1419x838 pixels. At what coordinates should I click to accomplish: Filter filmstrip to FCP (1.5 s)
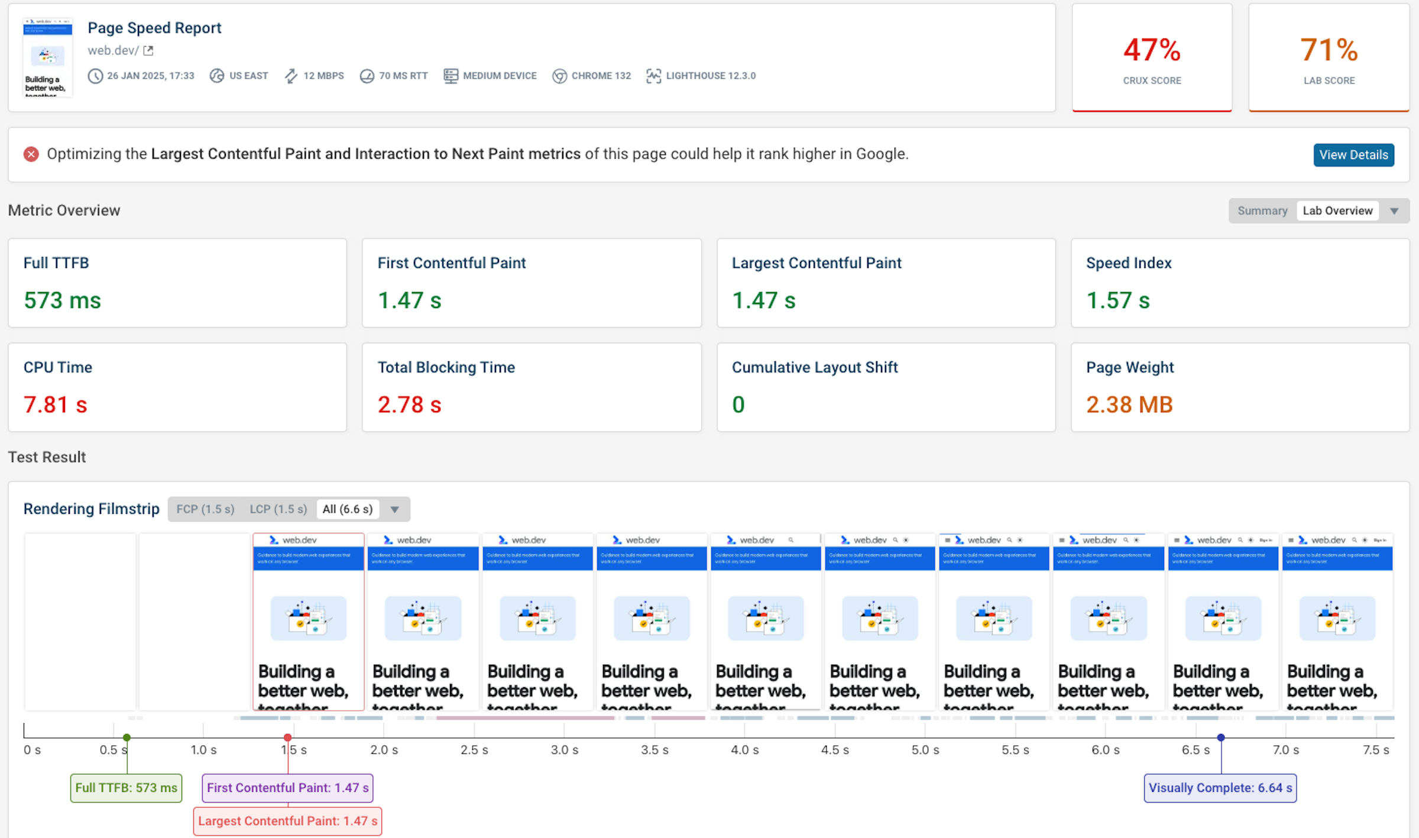[205, 509]
